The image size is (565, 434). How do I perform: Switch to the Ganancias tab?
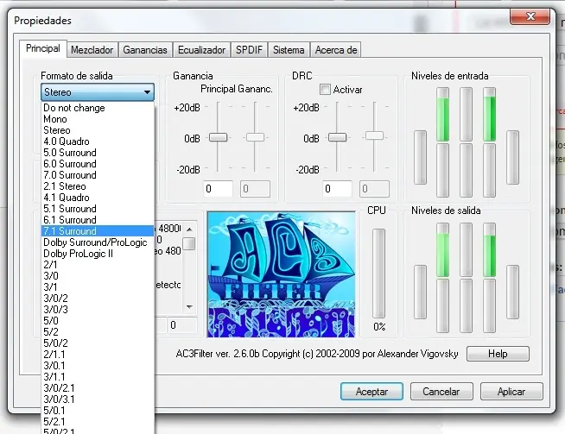pyautogui.click(x=145, y=50)
